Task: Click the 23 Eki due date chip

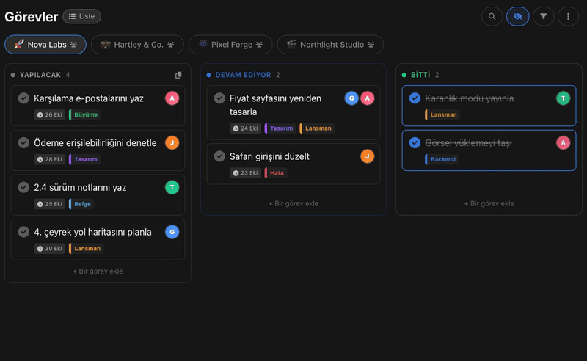Action: click(245, 172)
